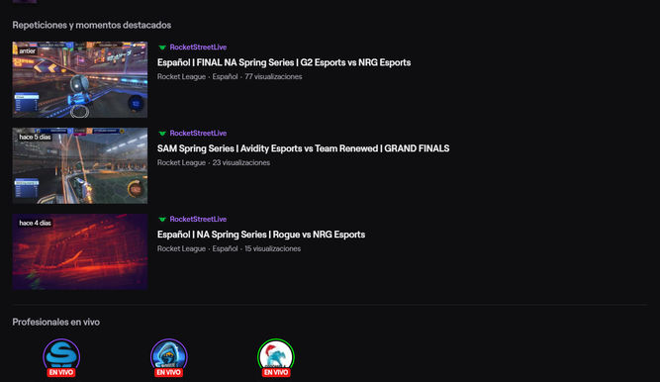Open the Avidity Esports vs Team Renewed thumbnail

pos(80,165)
